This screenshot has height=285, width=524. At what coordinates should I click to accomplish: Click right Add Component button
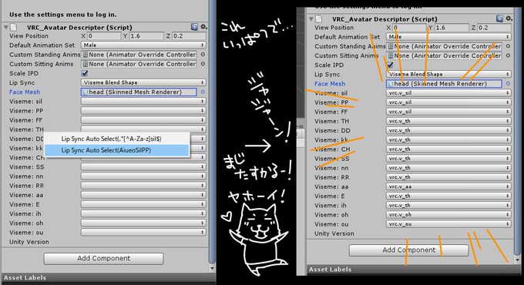pos(408,250)
